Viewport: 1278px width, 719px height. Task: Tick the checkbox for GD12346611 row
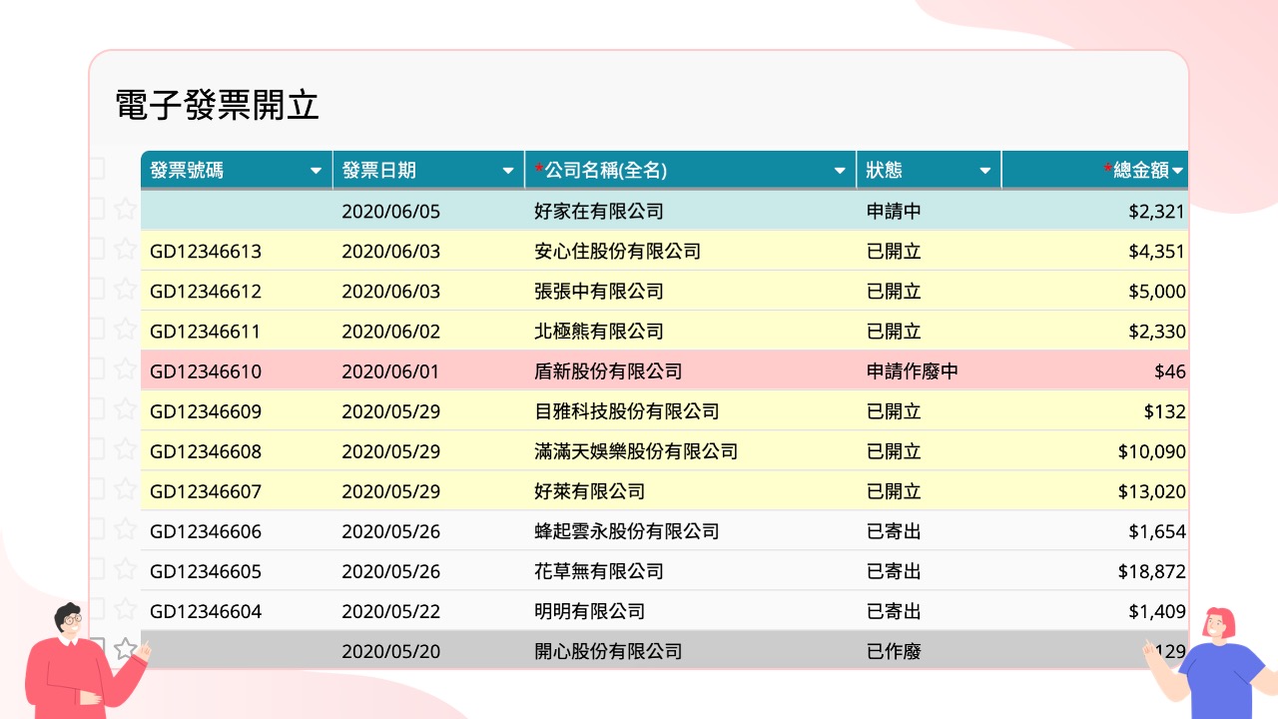point(96,329)
